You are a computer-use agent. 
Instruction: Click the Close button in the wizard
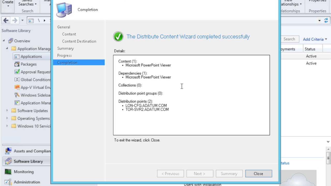[x=259, y=174]
